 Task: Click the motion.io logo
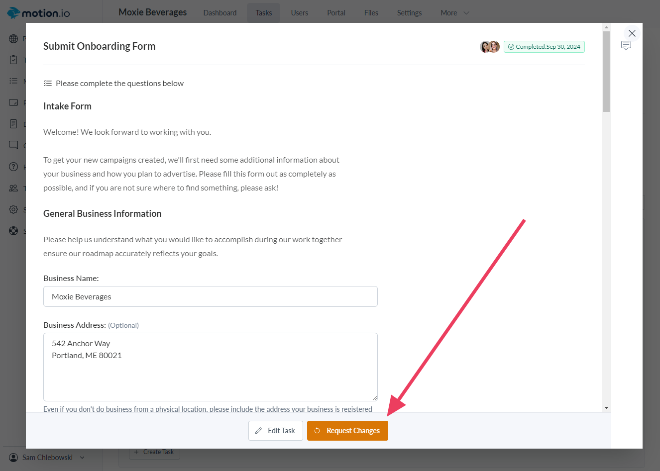click(x=39, y=13)
